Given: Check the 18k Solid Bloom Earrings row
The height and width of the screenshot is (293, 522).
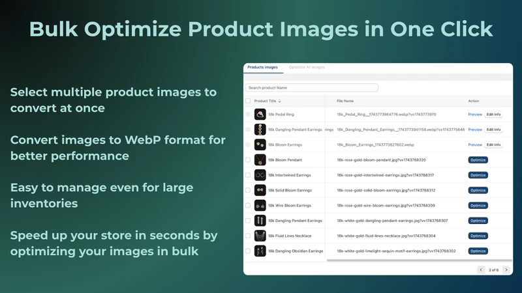Looking at the screenshot, I should (x=248, y=190).
